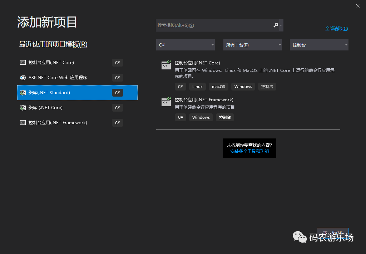366x254 pixels.
Task: Click C# badge beside ASP.NET Core Web 应用程序
Action: coord(117,78)
